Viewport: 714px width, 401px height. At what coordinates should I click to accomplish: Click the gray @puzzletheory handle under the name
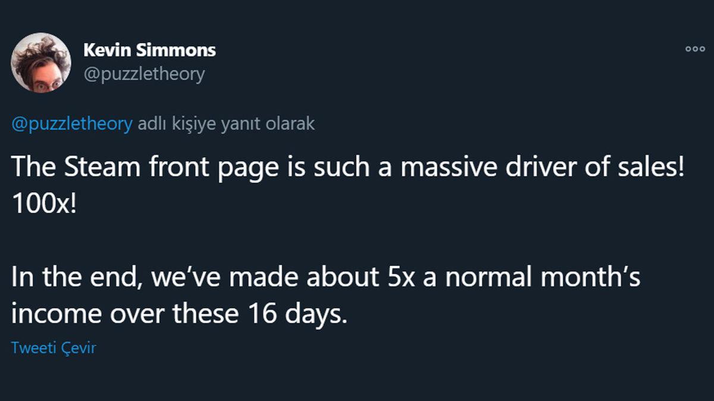click(x=144, y=74)
